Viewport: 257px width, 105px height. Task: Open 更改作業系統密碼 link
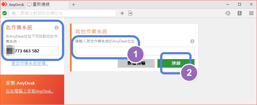tap(30, 64)
